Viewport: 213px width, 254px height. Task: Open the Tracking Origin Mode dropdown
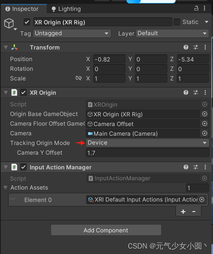coord(147,143)
